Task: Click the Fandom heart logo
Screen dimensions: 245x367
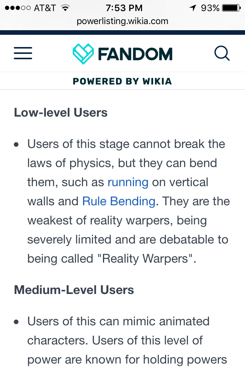Action: 83,54
